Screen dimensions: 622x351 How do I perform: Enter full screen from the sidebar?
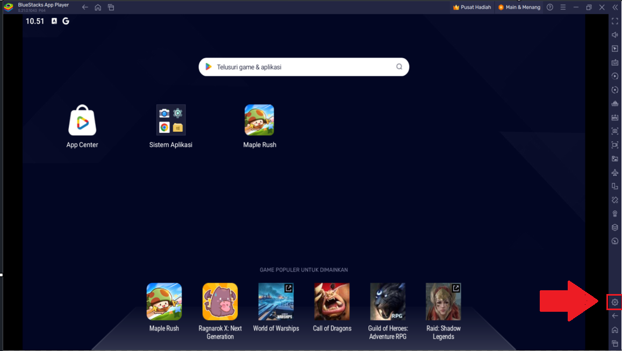point(614,21)
